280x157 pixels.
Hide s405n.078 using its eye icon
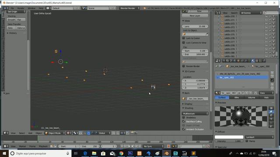coord(266,45)
